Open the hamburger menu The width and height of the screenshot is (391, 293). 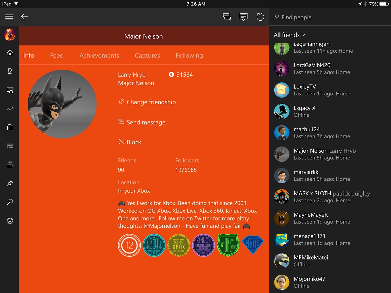point(9,17)
